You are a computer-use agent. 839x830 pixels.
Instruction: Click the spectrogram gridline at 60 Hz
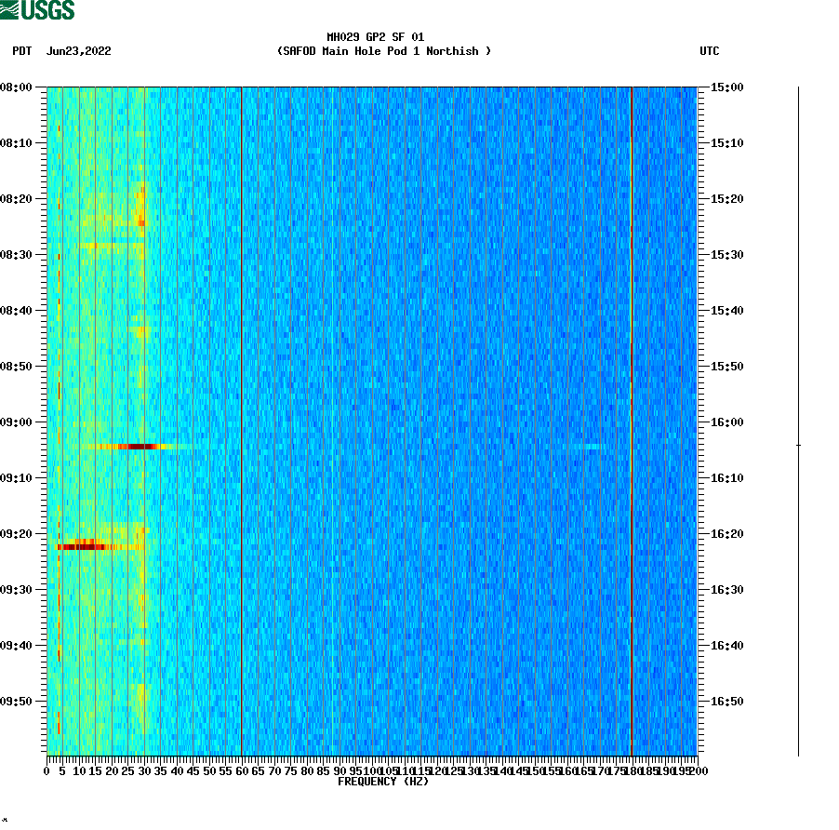pos(240,419)
